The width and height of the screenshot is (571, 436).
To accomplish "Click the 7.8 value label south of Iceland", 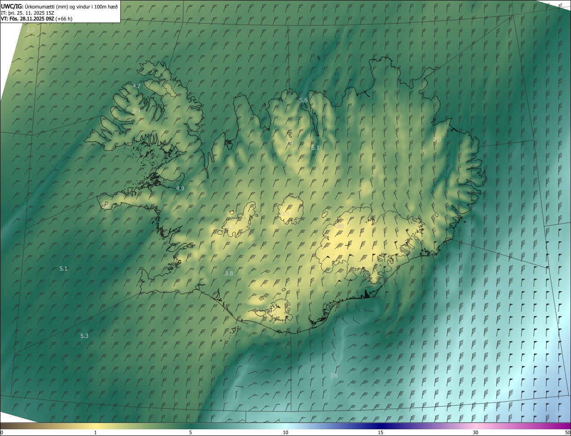I will click(x=334, y=376).
